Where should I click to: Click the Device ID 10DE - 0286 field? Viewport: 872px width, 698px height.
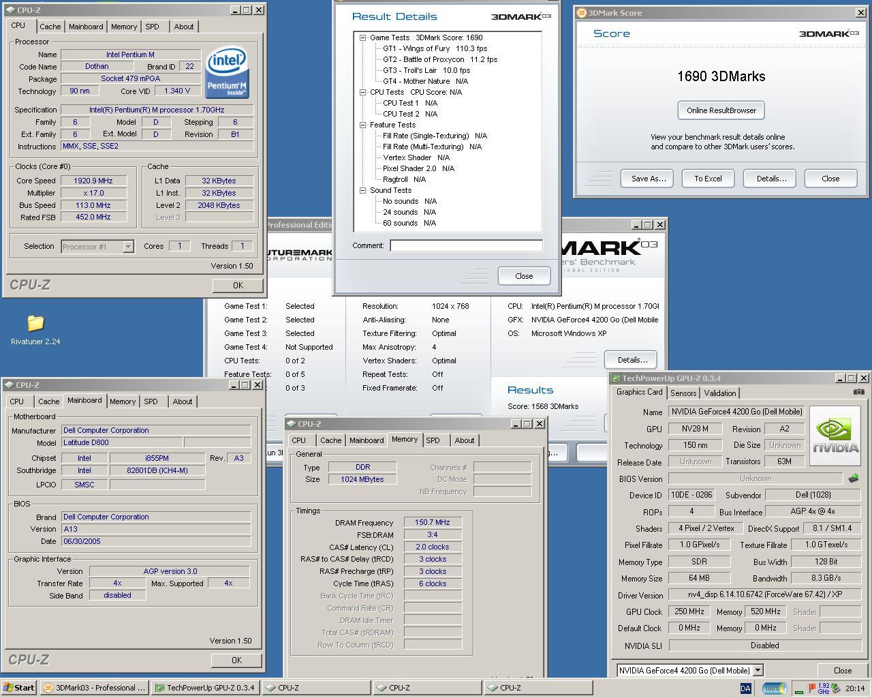[691, 495]
